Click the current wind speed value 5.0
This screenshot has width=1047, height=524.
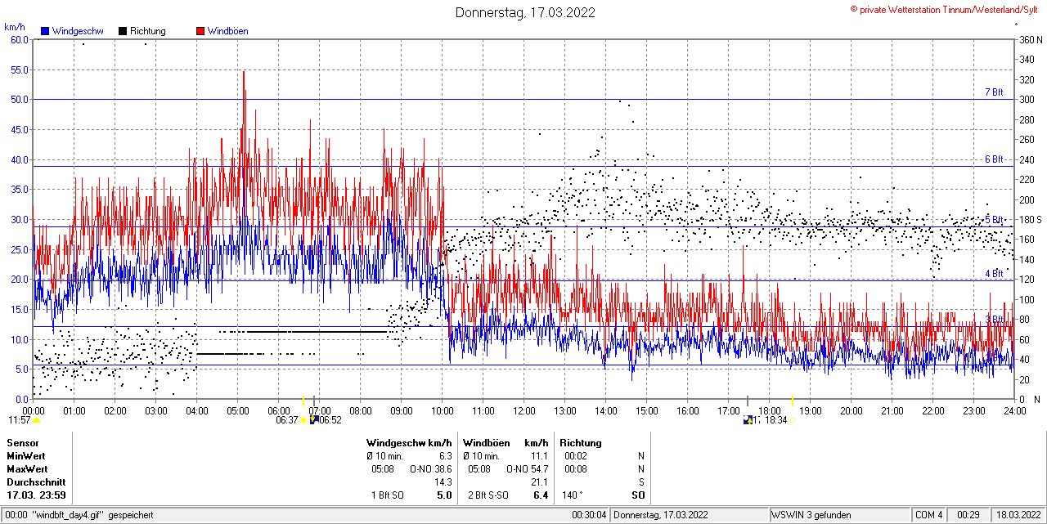(x=444, y=495)
